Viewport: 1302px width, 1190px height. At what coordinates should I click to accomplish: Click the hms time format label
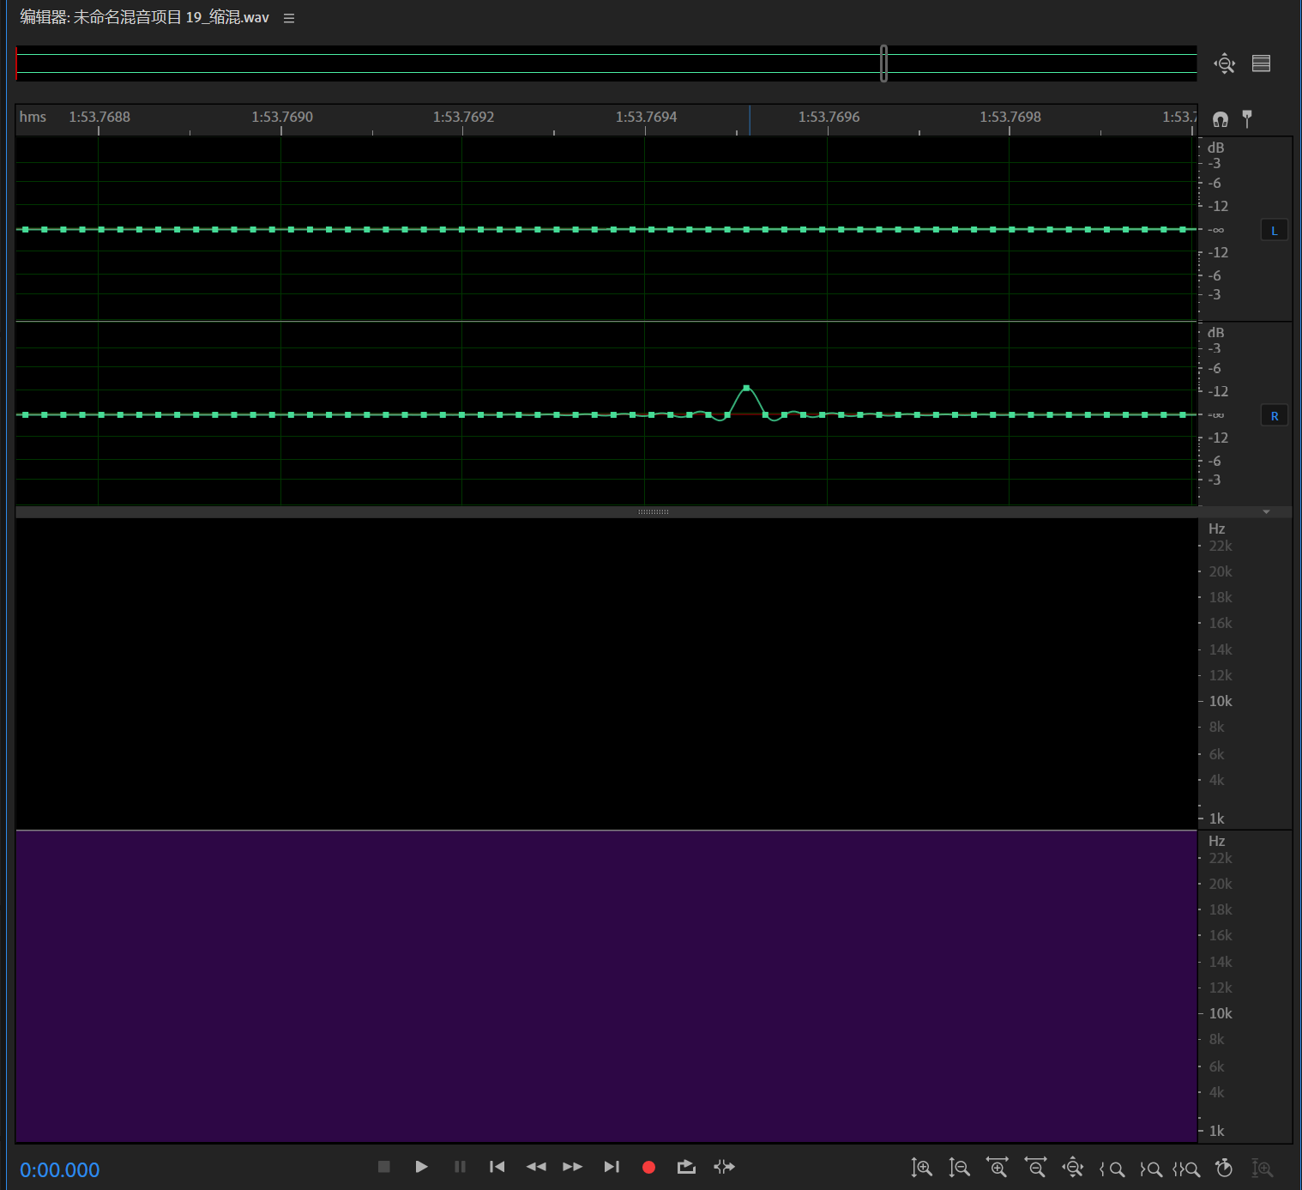tap(33, 117)
